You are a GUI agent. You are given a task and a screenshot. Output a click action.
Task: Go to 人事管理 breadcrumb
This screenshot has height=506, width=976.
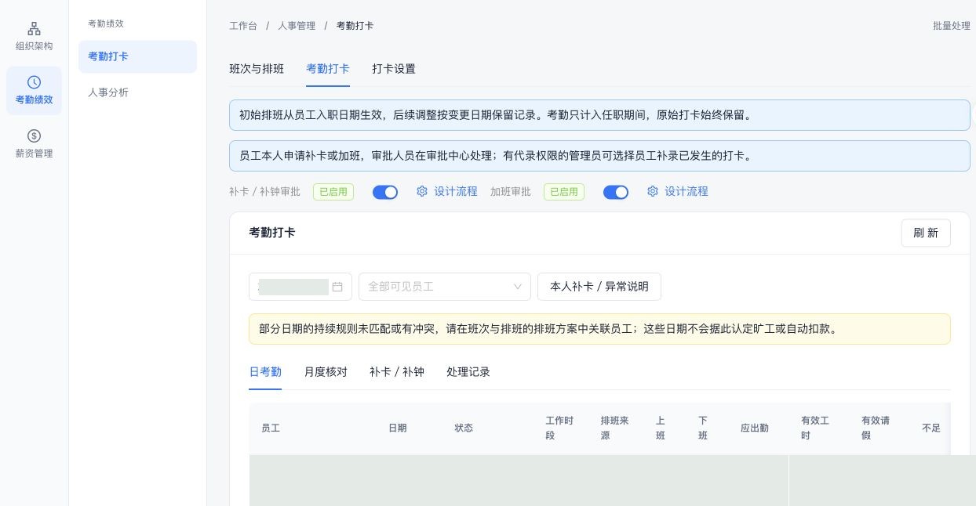click(x=297, y=26)
